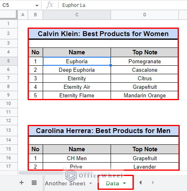Select the Mandarin Orange cell
Viewport: 187px width, 191px height.
(144, 95)
